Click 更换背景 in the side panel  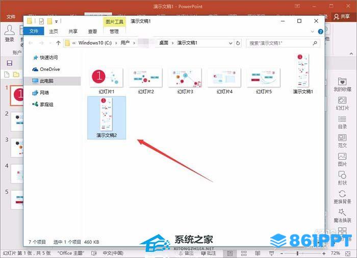[342, 197]
